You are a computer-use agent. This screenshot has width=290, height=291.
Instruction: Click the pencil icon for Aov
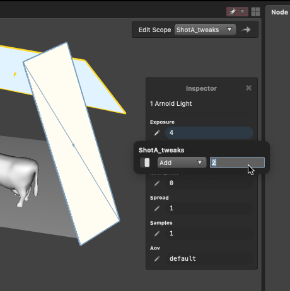click(157, 259)
